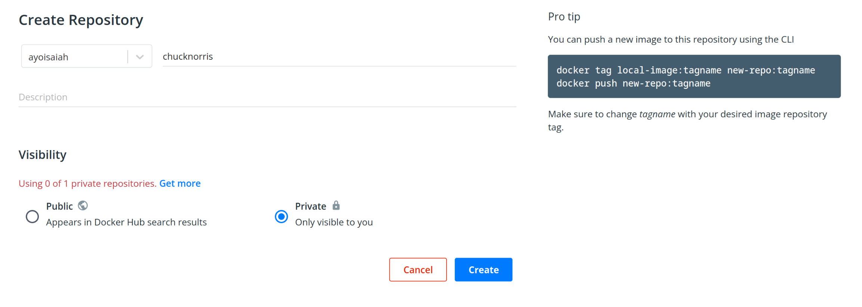Click the globe icon beside Public

pyautogui.click(x=83, y=205)
